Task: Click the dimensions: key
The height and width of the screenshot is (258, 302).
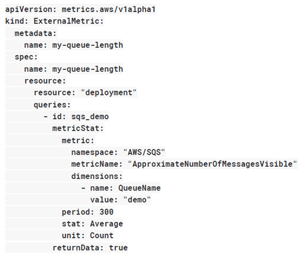Action: pos(97,176)
